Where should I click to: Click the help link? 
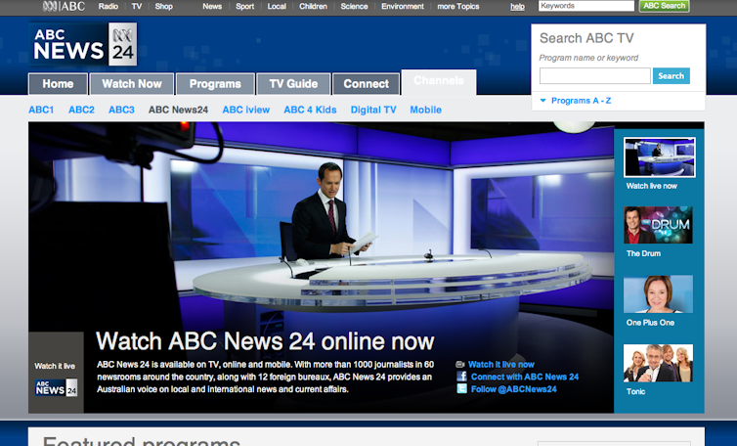pos(517,7)
